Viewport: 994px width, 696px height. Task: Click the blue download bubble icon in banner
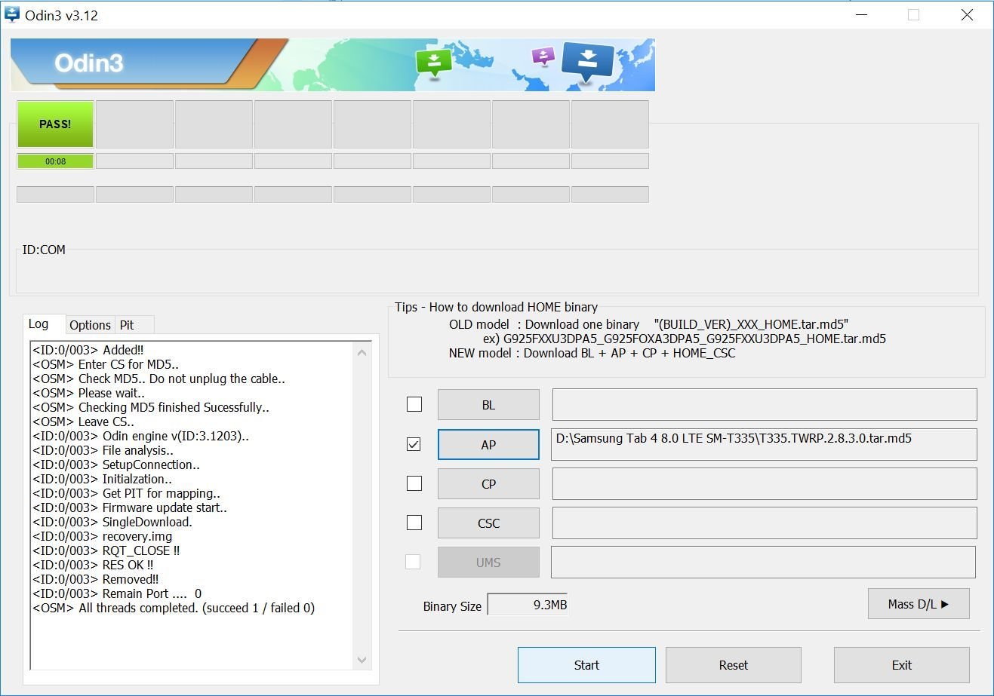pos(588,63)
